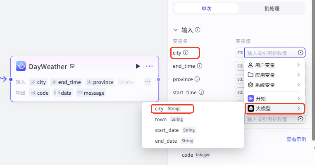Click the end_time variable name label
The height and width of the screenshot is (165, 315).
point(184,66)
